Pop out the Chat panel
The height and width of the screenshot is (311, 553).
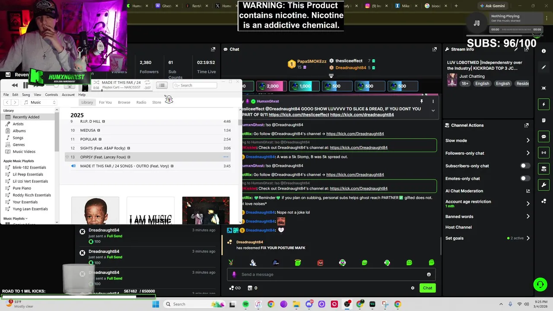pos(434,49)
